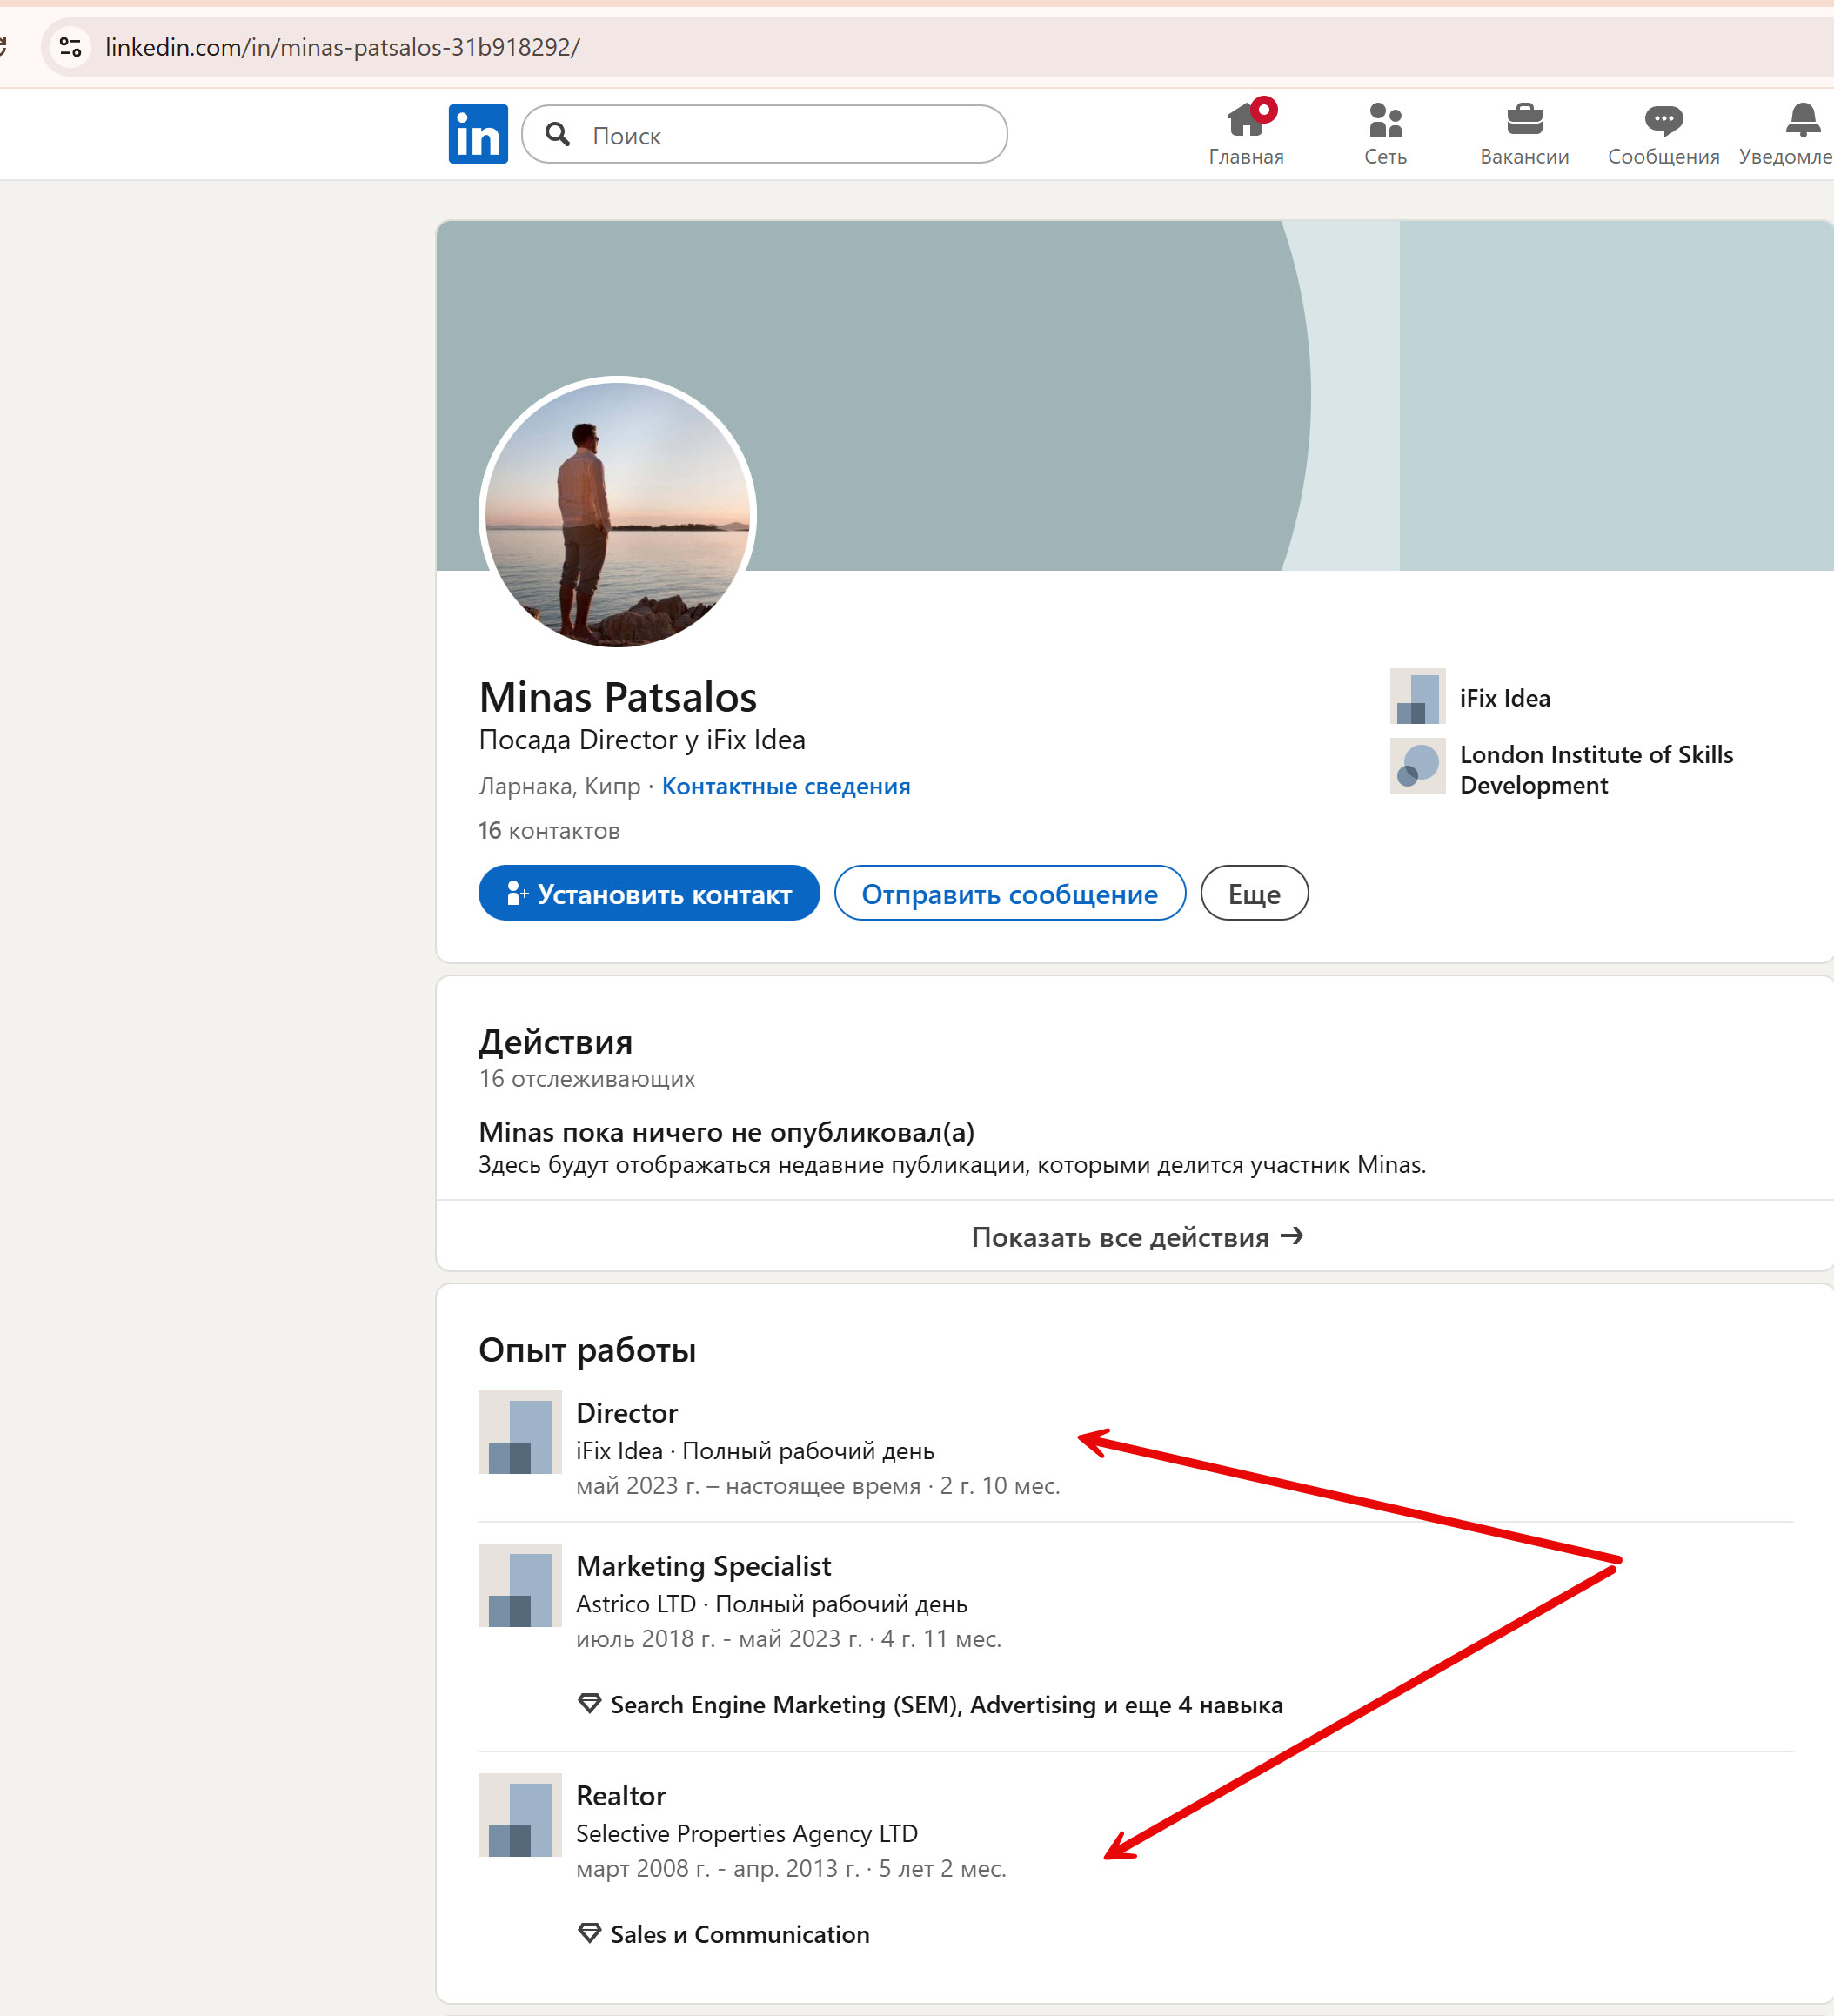Open the Вакансии briefcase icon
Image resolution: width=1834 pixels, height=2016 pixels.
[1523, 121]
